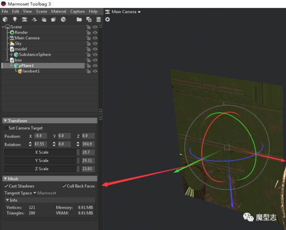Image resolution: width=286 pixels, height=230 pixels.
Task: Hide the Scene with its eye icon
Action: pyautogui.click(x=95, y=27)
